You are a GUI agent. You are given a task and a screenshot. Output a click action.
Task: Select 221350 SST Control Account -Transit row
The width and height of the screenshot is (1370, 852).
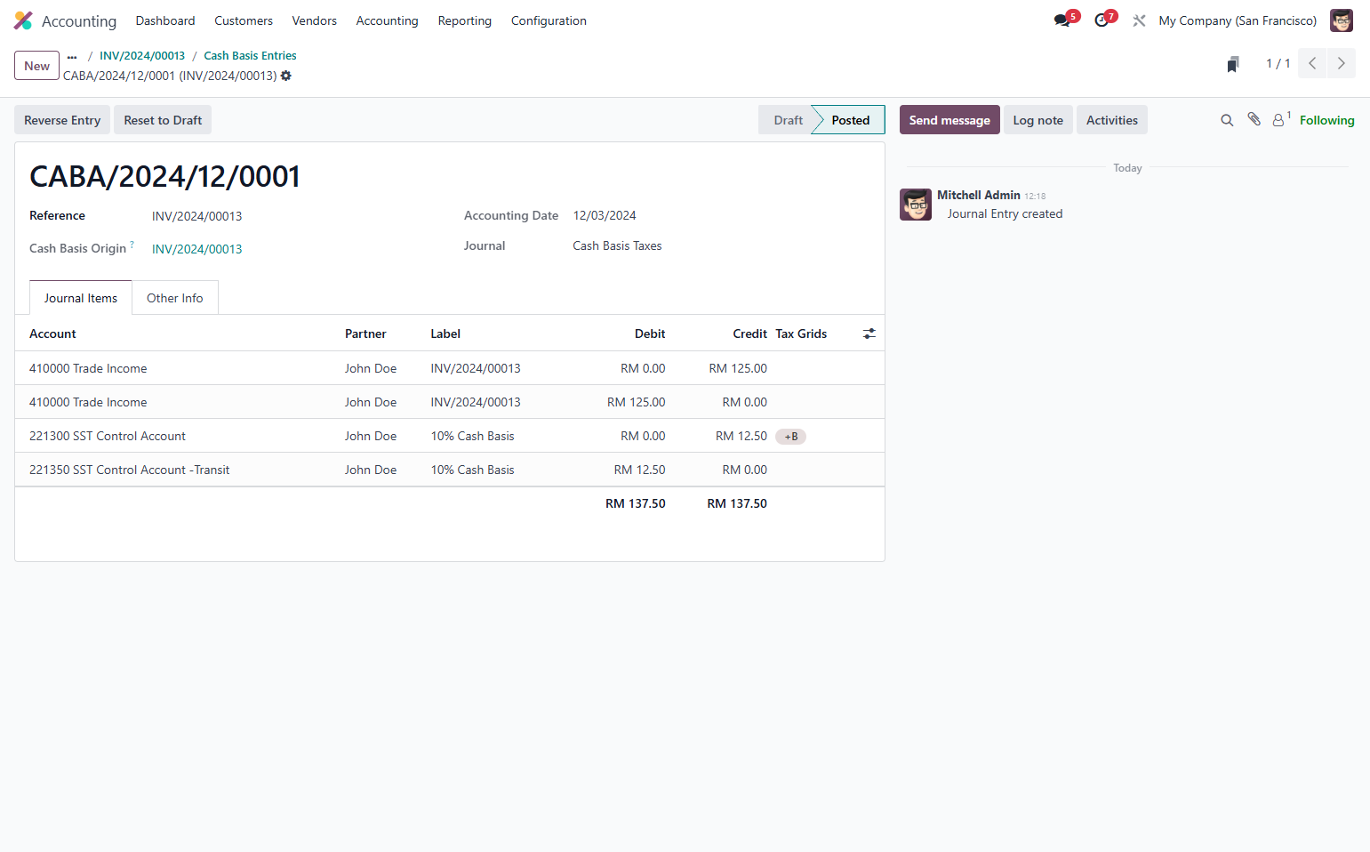[x=450, y=470]
